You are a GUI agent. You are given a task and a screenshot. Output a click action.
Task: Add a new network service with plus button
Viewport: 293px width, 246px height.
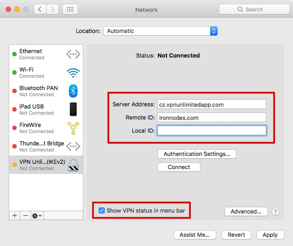pyautogui.click(x=14, y=216)
